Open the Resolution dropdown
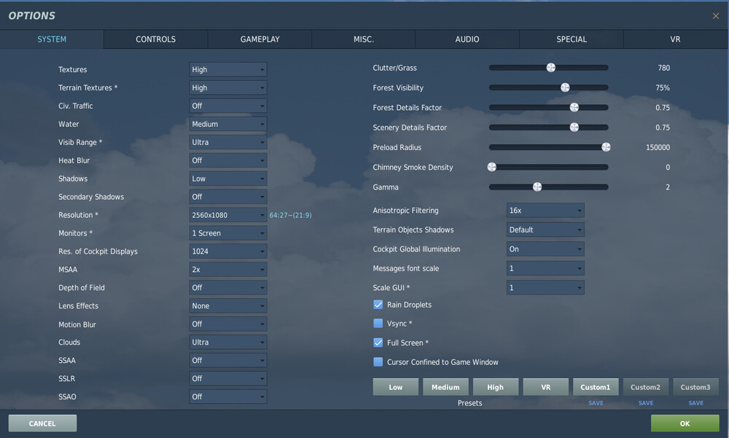 (227, 214)
